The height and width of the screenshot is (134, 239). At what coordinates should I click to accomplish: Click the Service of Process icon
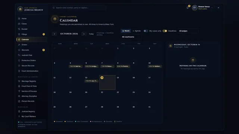click(x=19, y=91)
